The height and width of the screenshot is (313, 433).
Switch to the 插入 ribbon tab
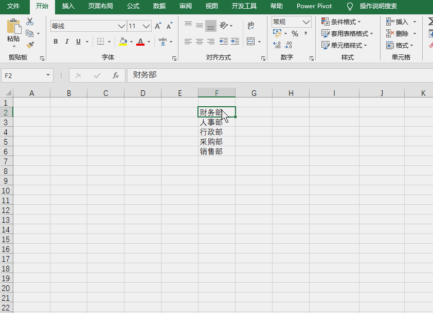pyautogui.click(x=68, y=6)
